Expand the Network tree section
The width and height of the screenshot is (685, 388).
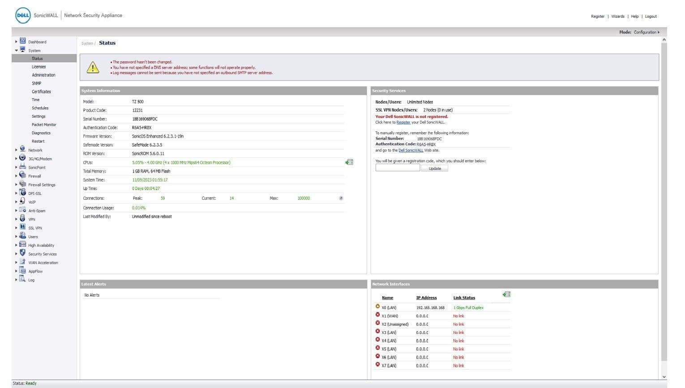coord(17,150)
